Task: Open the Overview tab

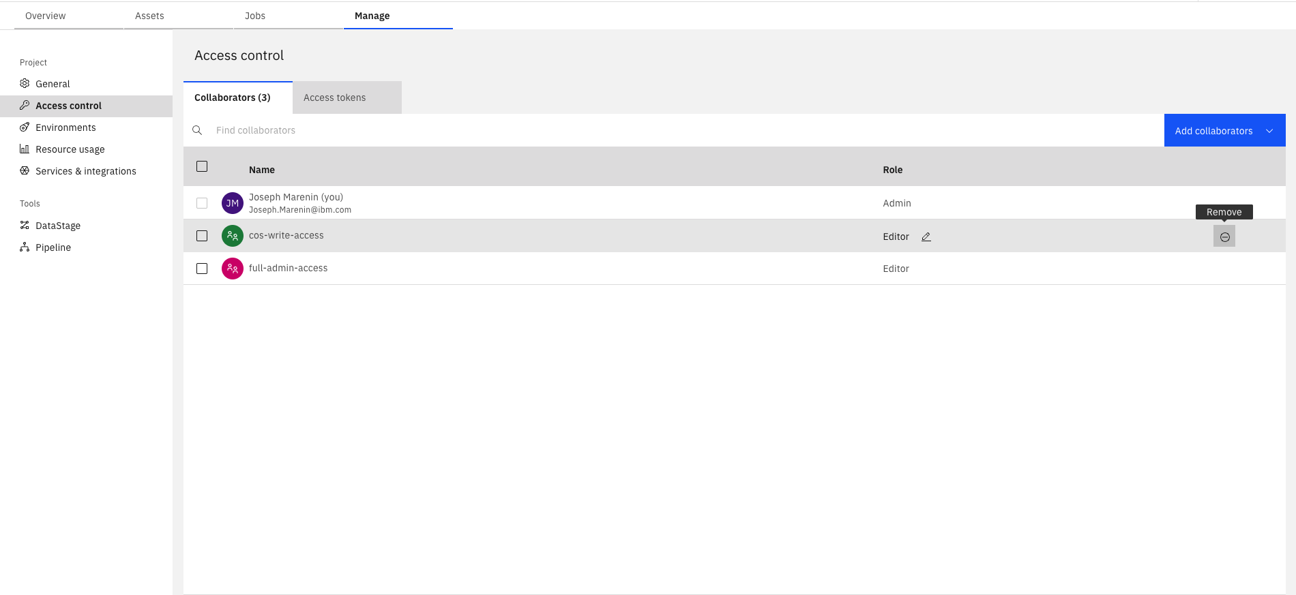Action: tap(46, 16)
